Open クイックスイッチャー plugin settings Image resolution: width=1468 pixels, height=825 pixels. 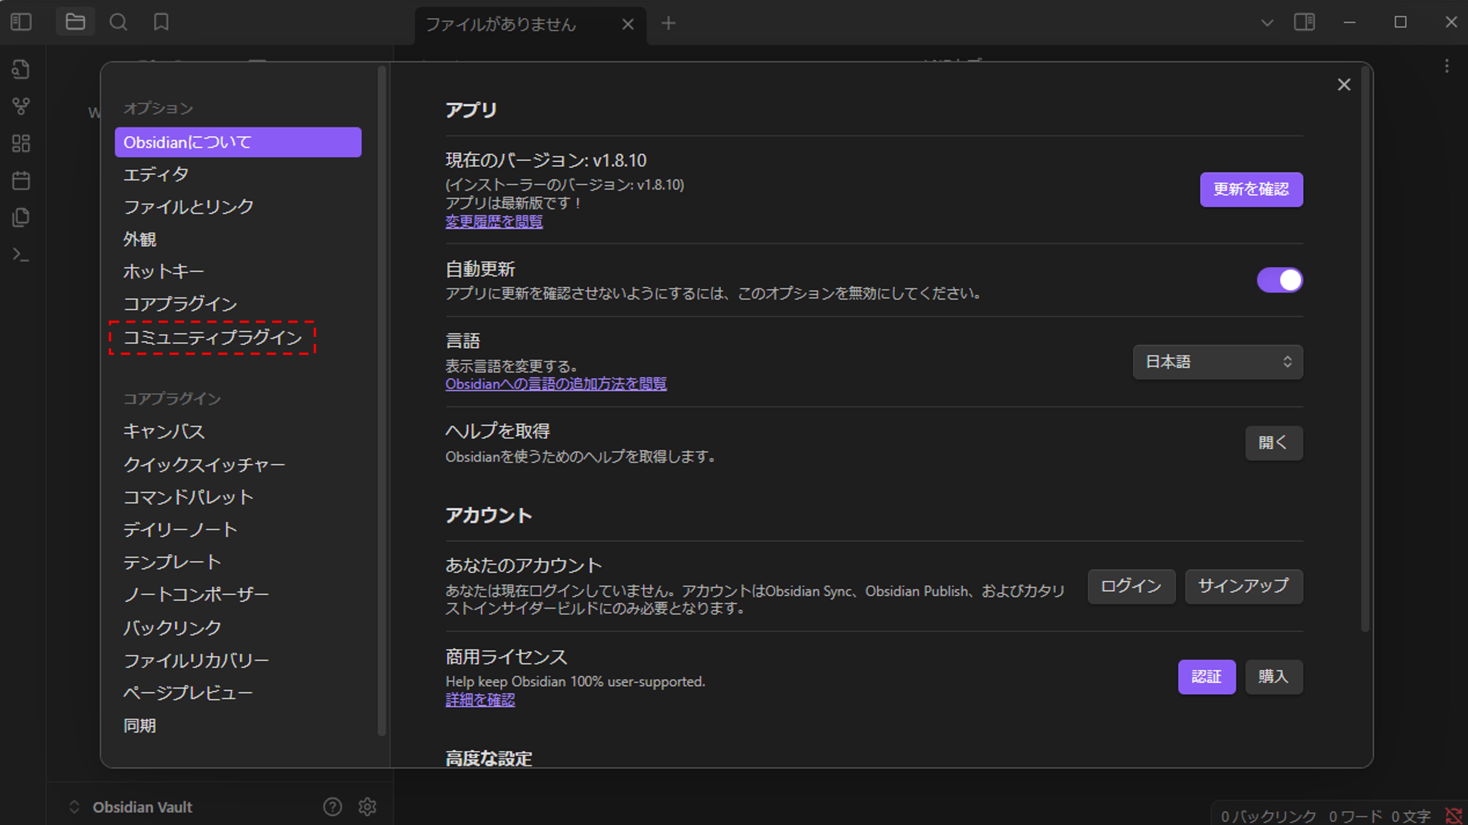coord(238,465)
